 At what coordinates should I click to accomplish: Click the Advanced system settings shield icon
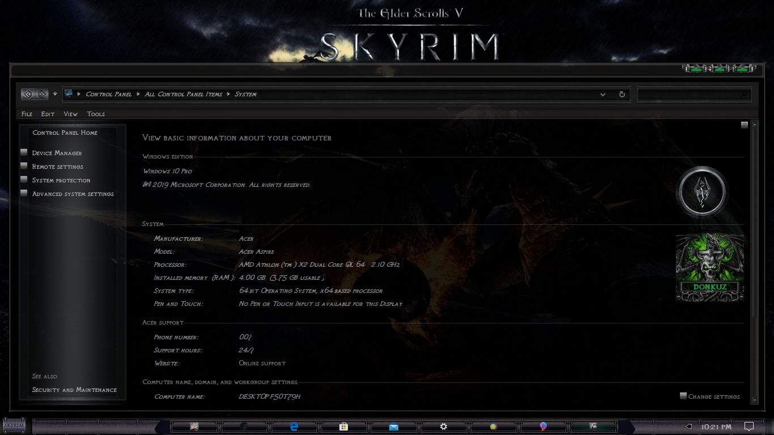pos(24,193)
